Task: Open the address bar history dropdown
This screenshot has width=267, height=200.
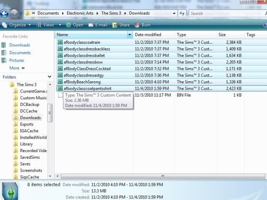Action: pyautogui.click(x=174, y=13)
